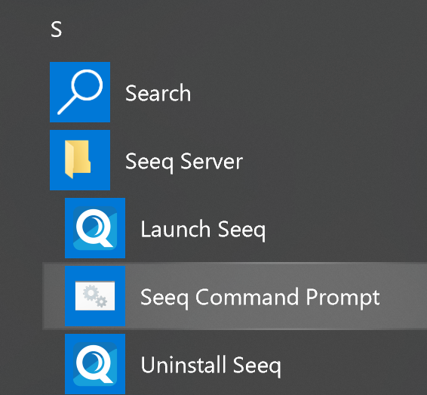Click the word Prompt in highlighted entry

tap(343, 298)
